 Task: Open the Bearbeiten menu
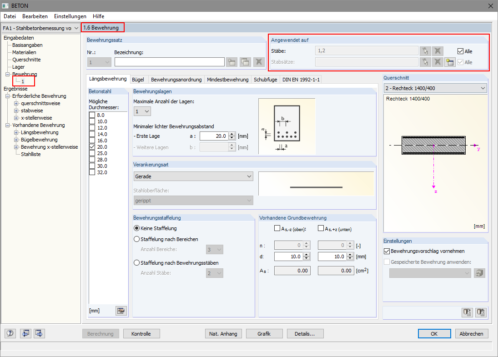click(35, 16)
